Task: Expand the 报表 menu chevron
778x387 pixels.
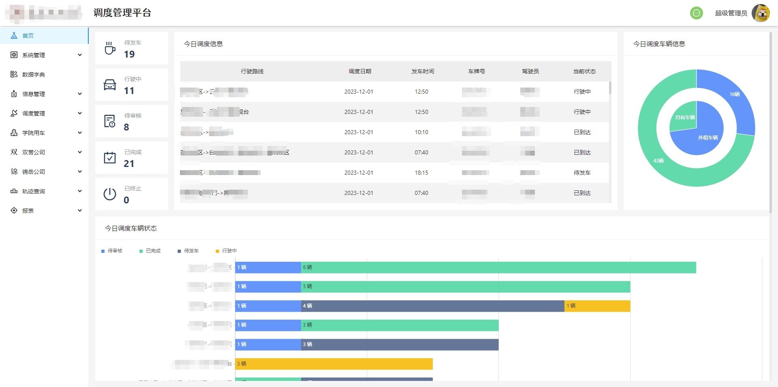Action: click(x=80, y=211)
